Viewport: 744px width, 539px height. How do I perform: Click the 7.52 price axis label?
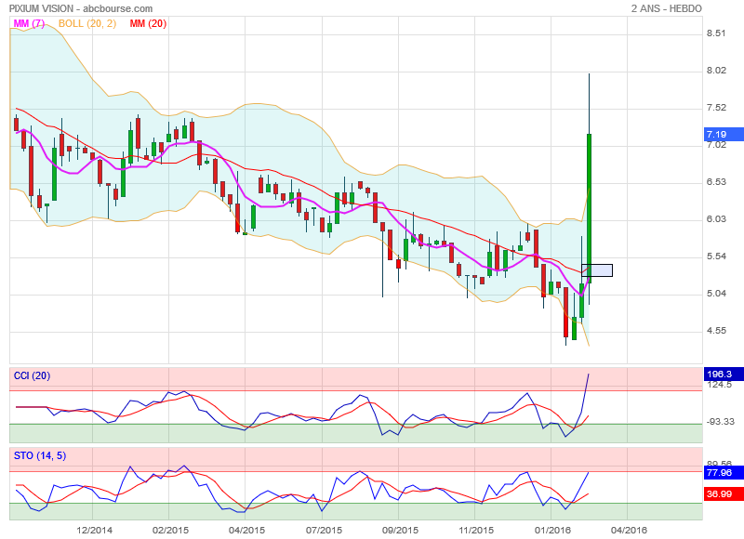tap(716, 108)
